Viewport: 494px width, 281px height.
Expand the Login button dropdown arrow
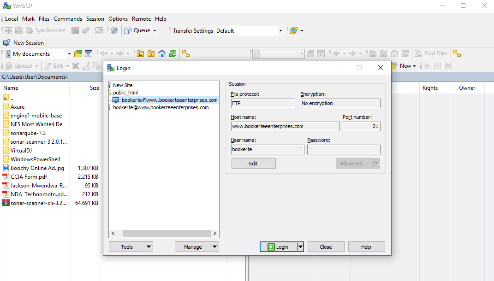coord(301,247)
